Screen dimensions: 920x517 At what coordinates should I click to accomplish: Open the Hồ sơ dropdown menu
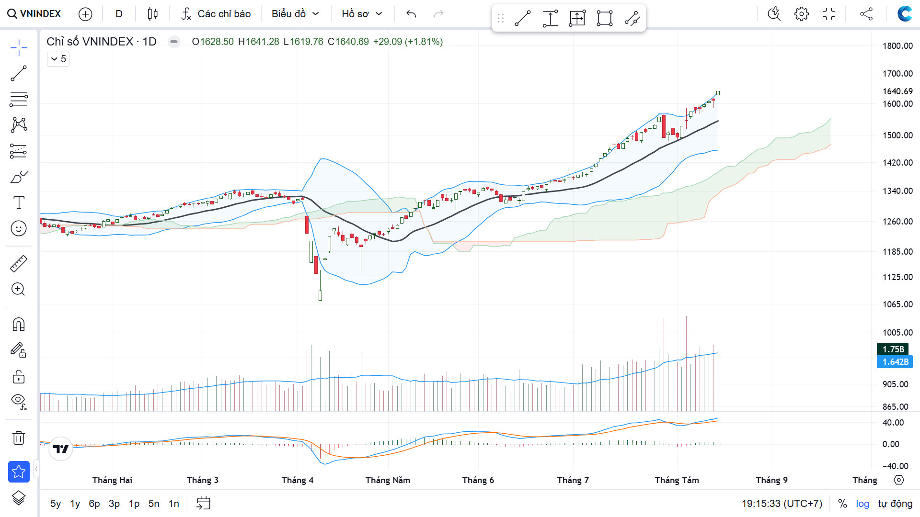[x=362, y=14]
